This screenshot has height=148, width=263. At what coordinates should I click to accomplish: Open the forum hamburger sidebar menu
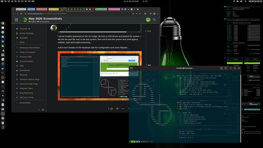coord(16,20)
